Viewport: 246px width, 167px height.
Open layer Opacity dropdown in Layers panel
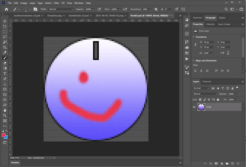tap(236, 94)
